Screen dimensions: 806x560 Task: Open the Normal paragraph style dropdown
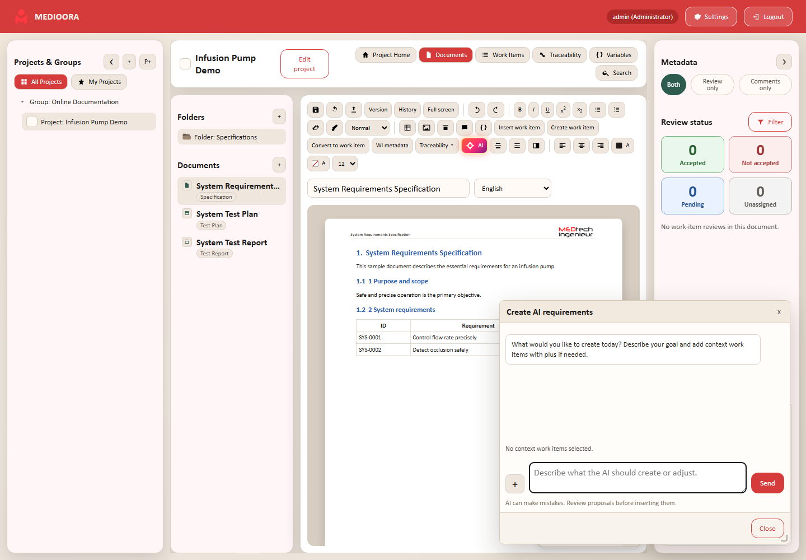tap(367, 128)
